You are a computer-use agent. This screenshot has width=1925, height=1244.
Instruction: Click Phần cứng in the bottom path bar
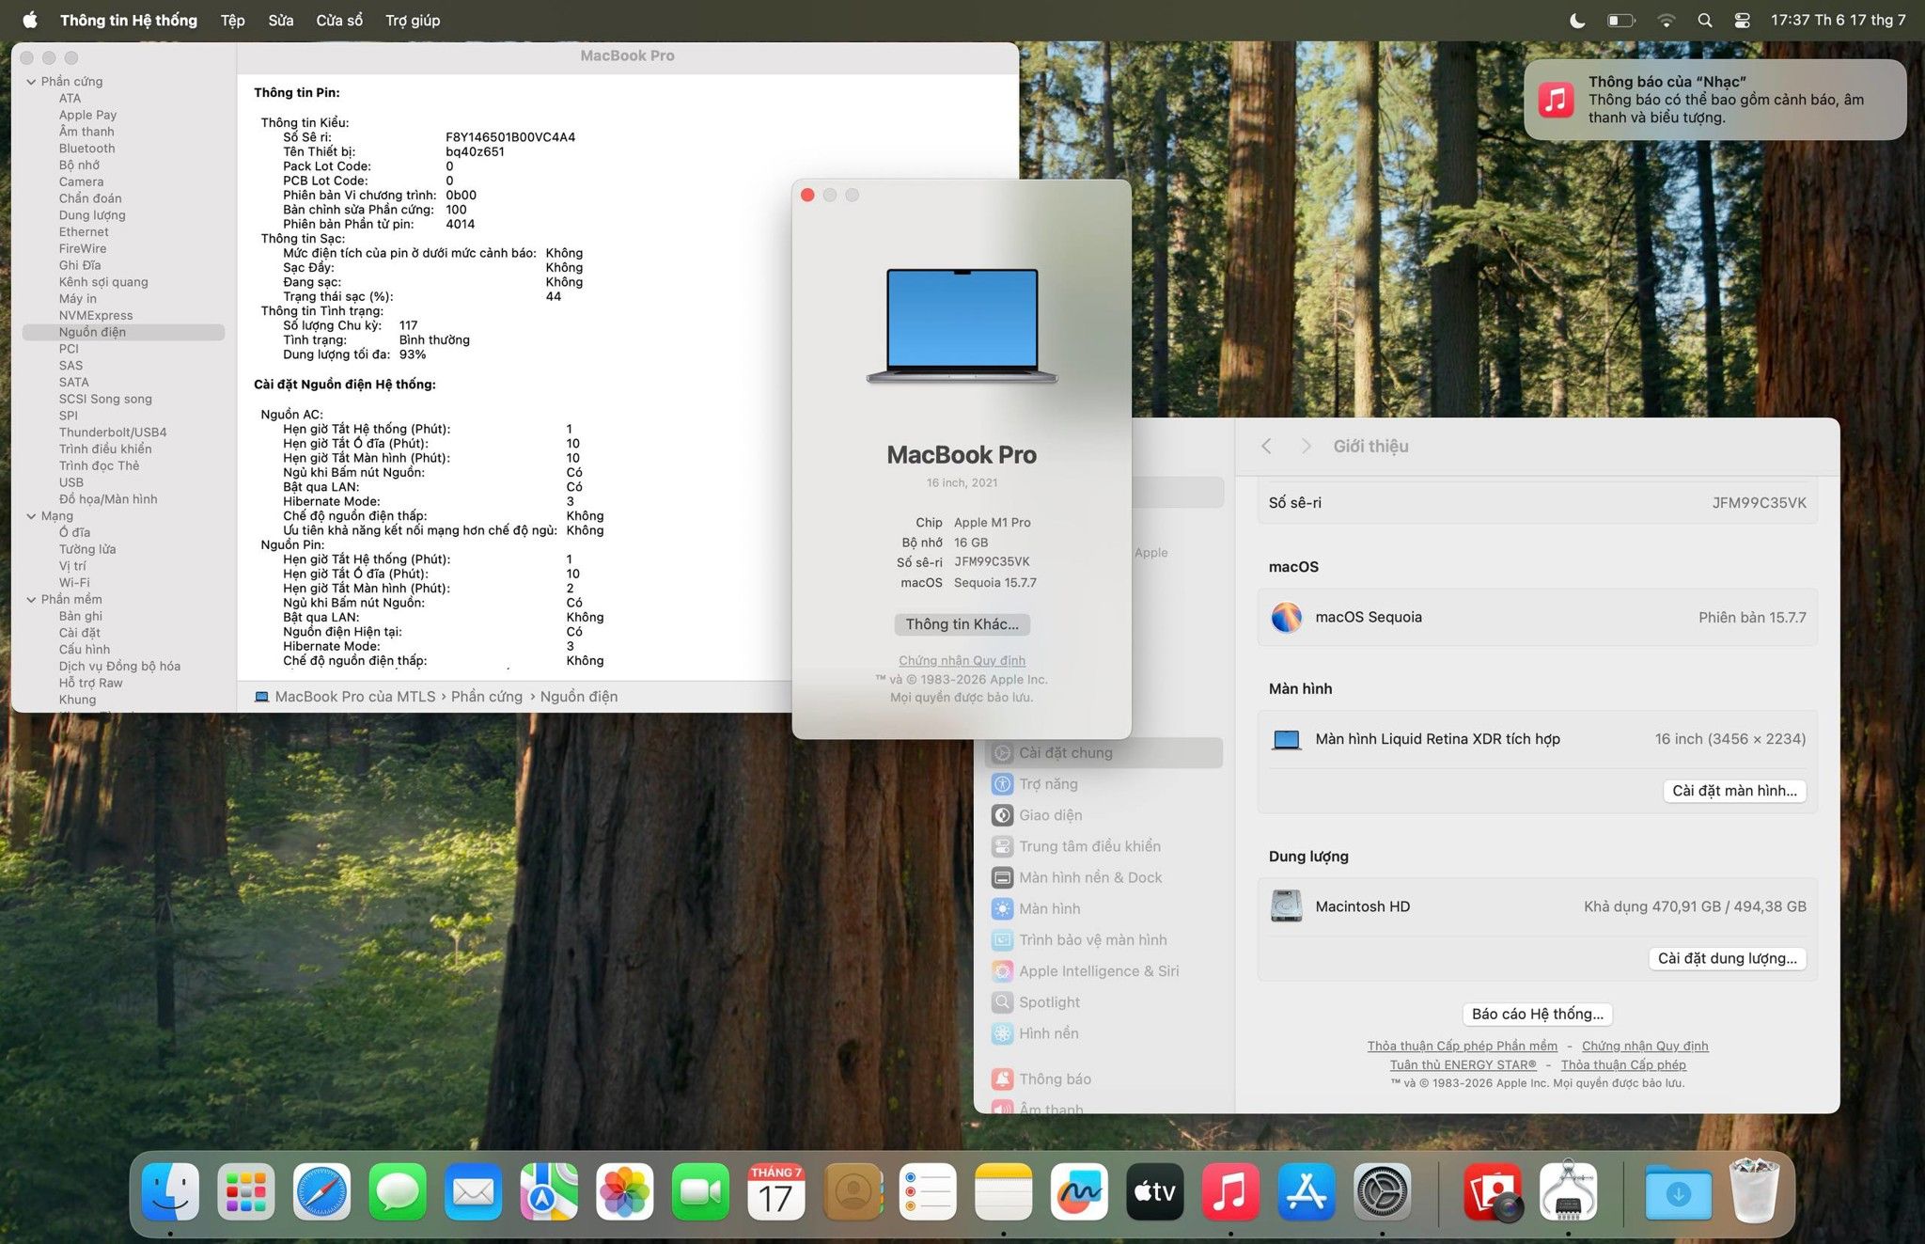click(x=487, y=697)
